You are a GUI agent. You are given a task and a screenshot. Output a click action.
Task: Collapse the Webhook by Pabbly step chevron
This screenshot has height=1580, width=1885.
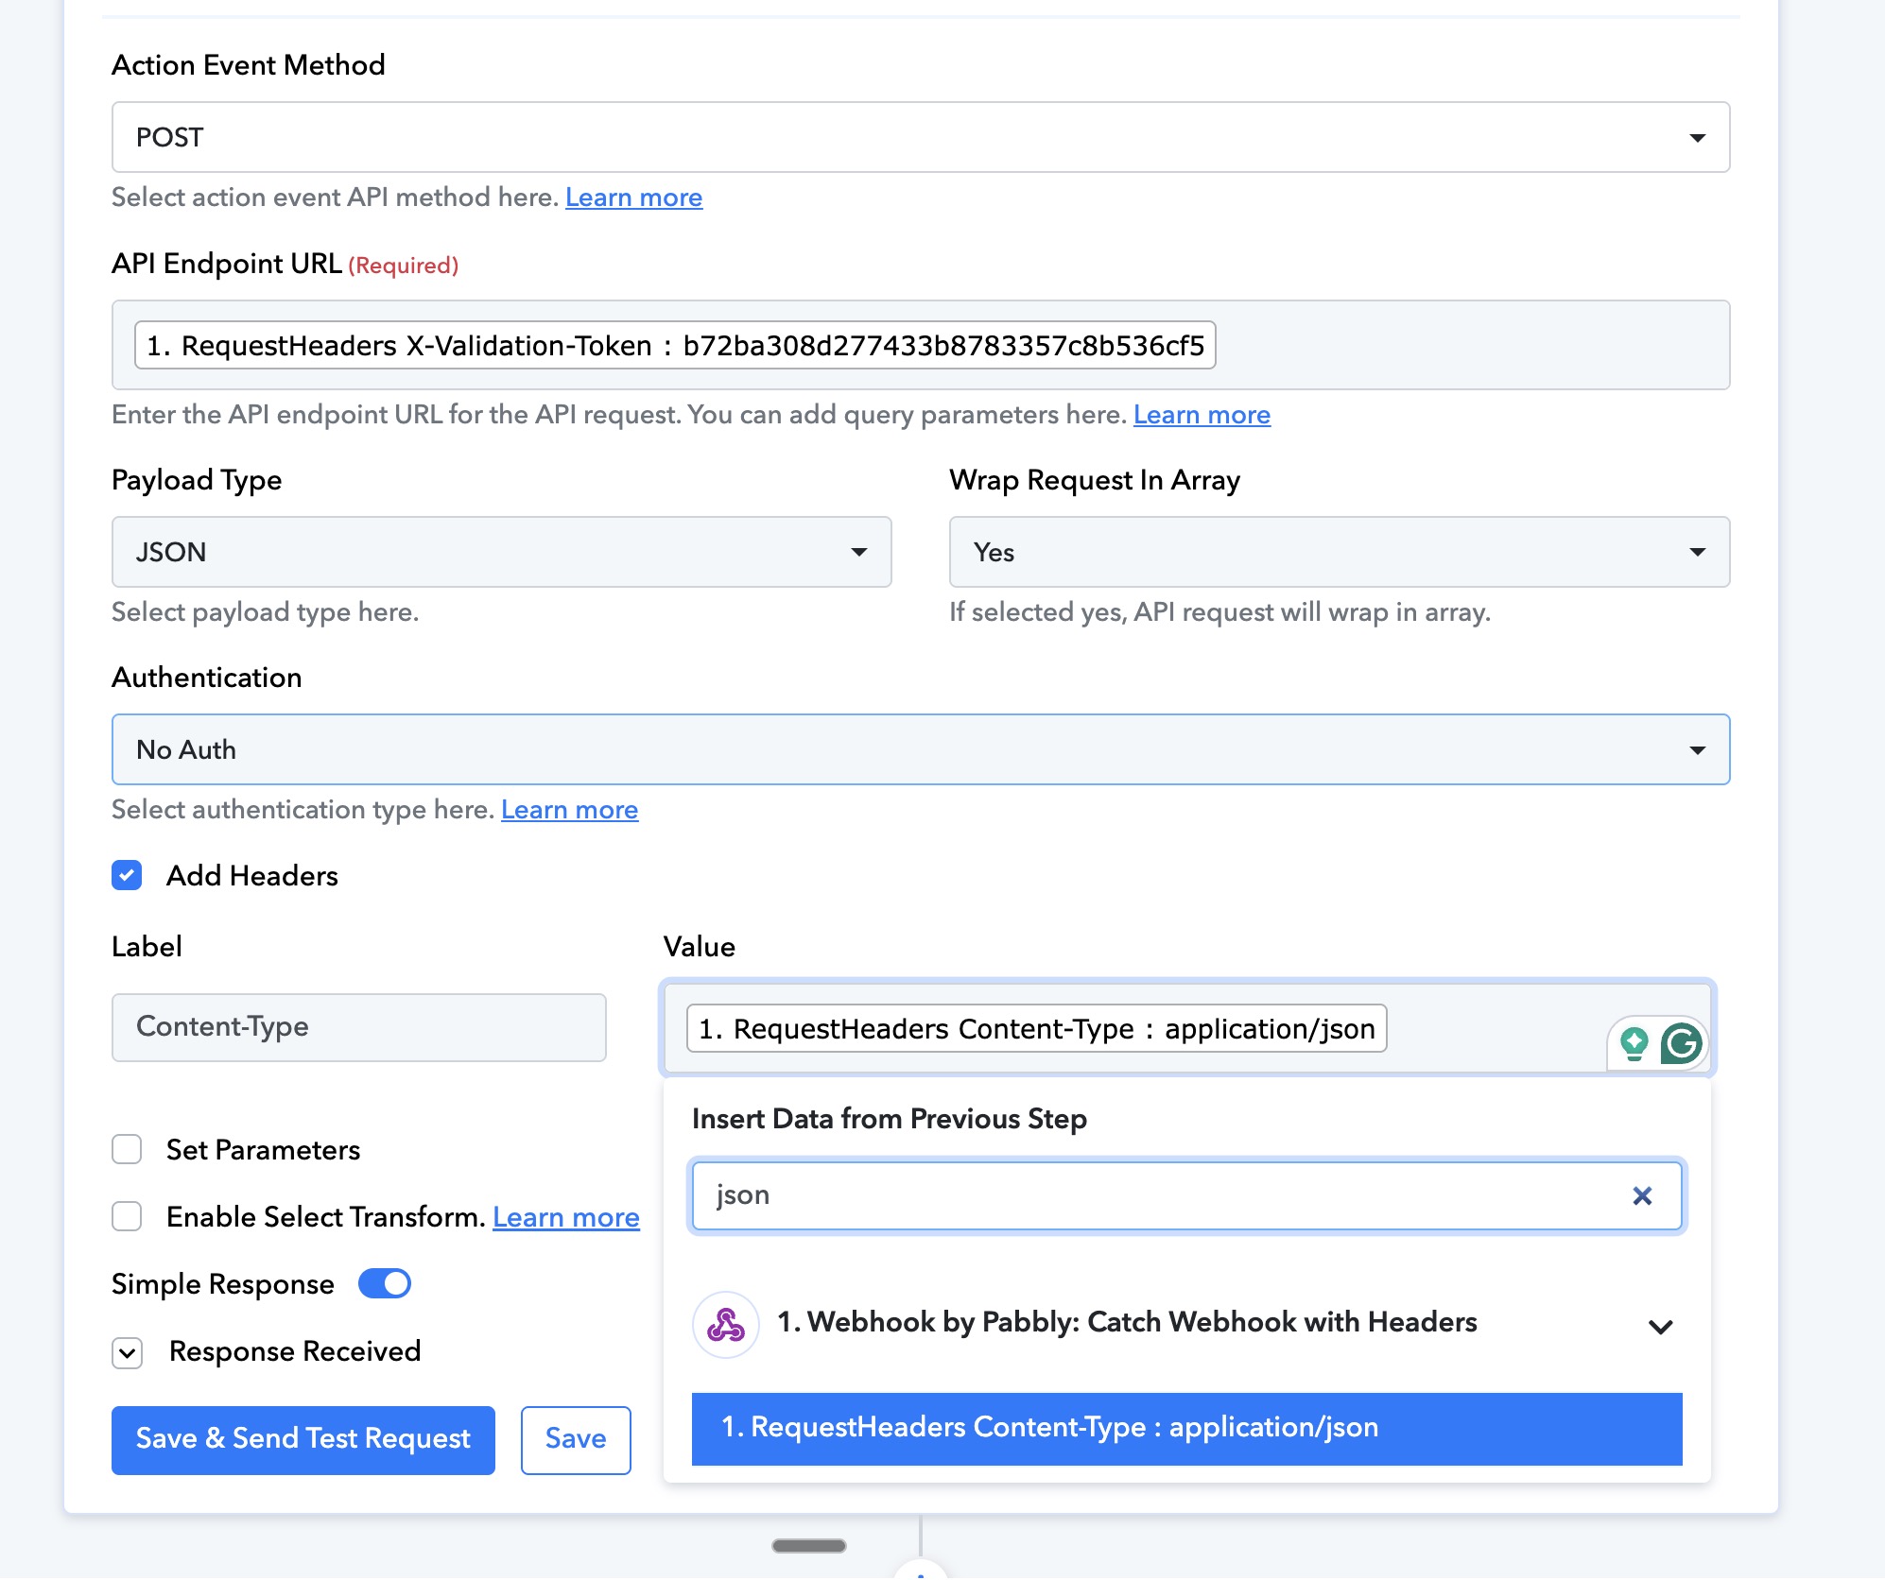pyautogui.click(x=1660, y=1326)
